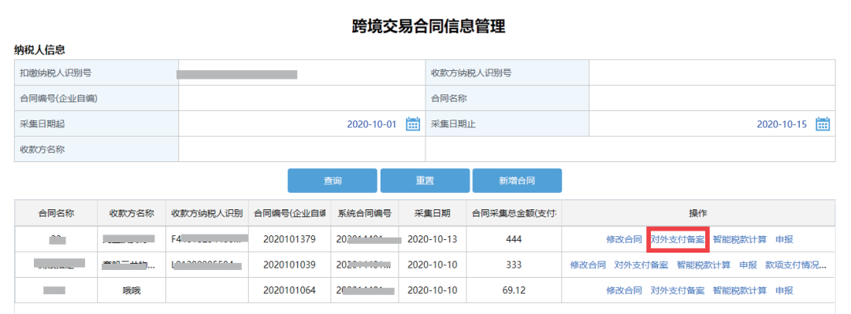The height and width of the screenshot is (314, 851).
Task: Focus the 收款方纳税人识别号 input field
Action: click(x=712, y=73)
